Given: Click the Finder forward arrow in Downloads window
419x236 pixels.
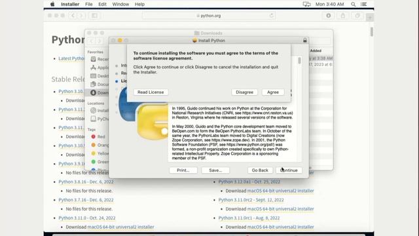Looking at the screenshot, I should [100, 41].
